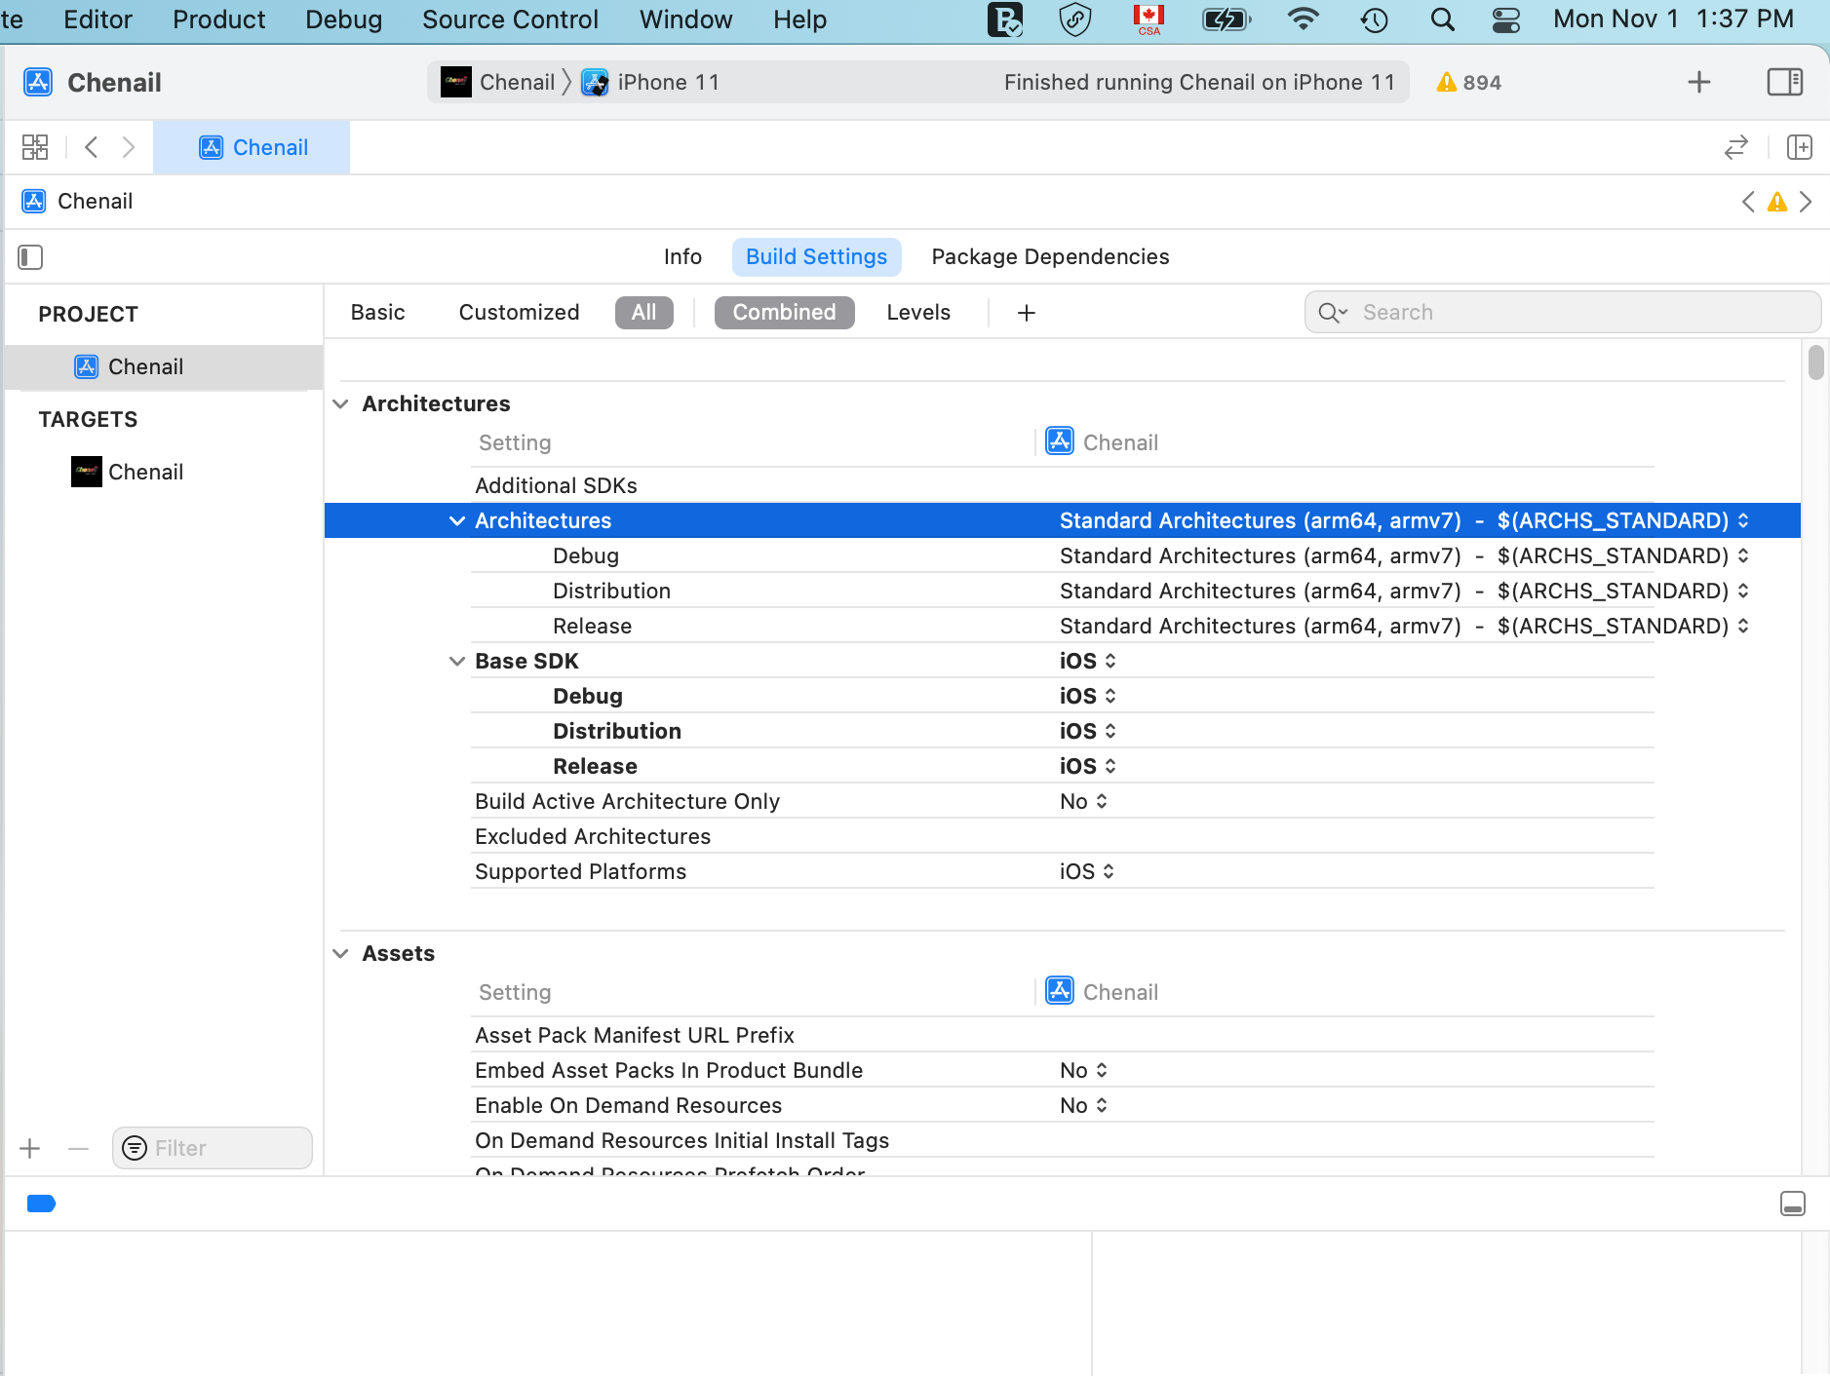This screenshot has width=1830, height=1376.
Task: Click the build settings scrollbar thumb
Action: 1815,362
